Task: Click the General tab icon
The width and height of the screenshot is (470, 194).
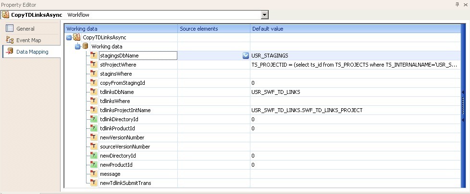Action: click(10, 28)
